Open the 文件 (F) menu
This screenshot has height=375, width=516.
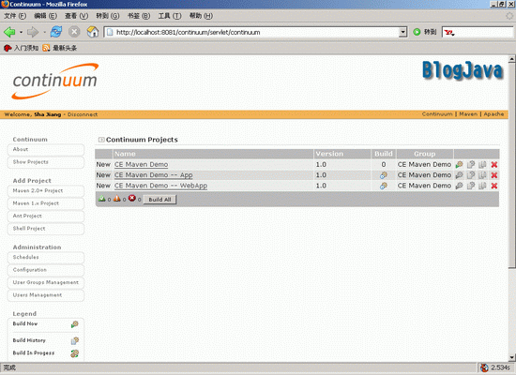coord(15,16)
